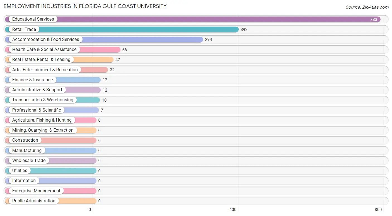Viewport: 392px width, 216px height.
Task: Click the Educational Services bar label
Action: [x=33, y=19]
